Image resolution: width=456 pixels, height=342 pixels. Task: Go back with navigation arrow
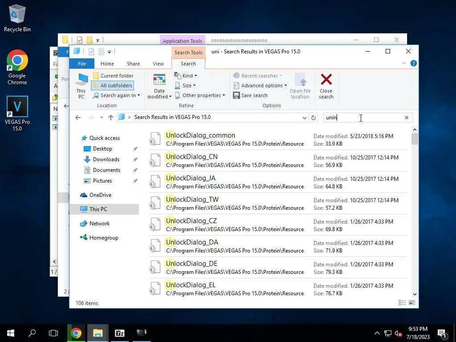[78, 118]
